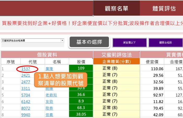Click 正常 (7) score in 友勁 row

[110, 101]
